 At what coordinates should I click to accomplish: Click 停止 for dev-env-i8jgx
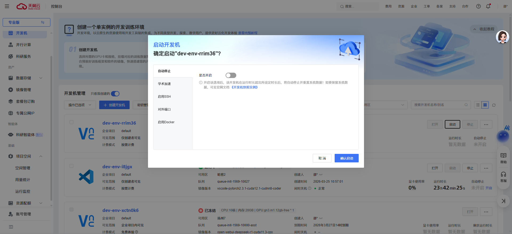[x=470, y=168]
